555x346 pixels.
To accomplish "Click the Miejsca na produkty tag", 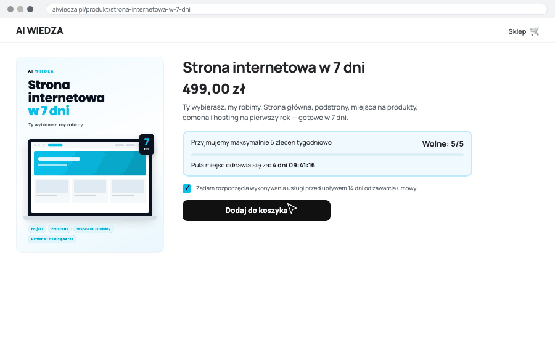I will pos(94,229).
